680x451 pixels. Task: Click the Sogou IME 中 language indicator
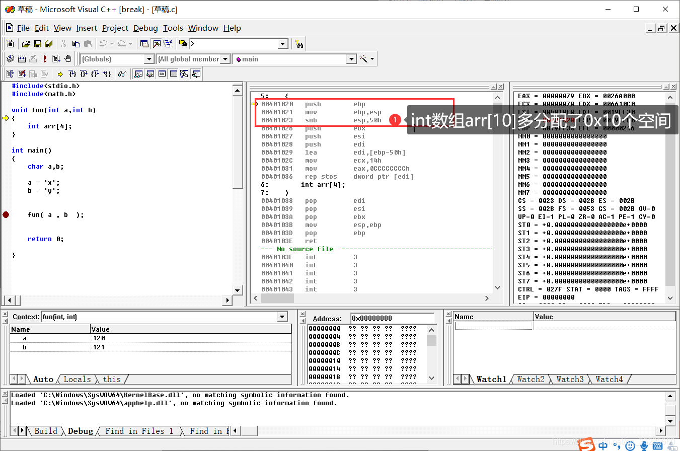coord(603,445)
